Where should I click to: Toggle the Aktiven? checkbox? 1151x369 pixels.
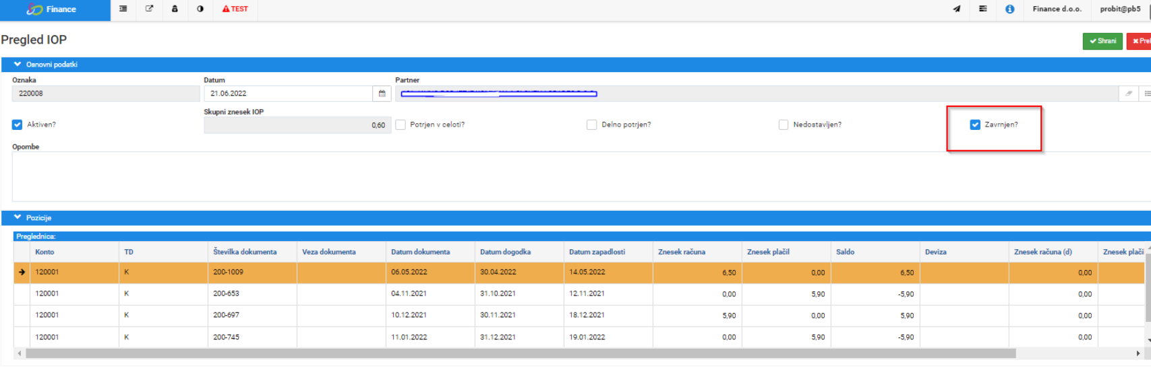pyautogui.click(x=17, y=125)
